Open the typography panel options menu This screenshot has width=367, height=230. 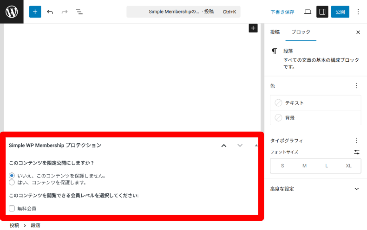click(x=357, y=140)
